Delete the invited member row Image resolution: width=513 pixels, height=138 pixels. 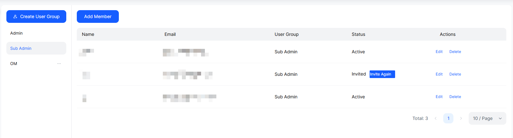(x=455, y=74)
